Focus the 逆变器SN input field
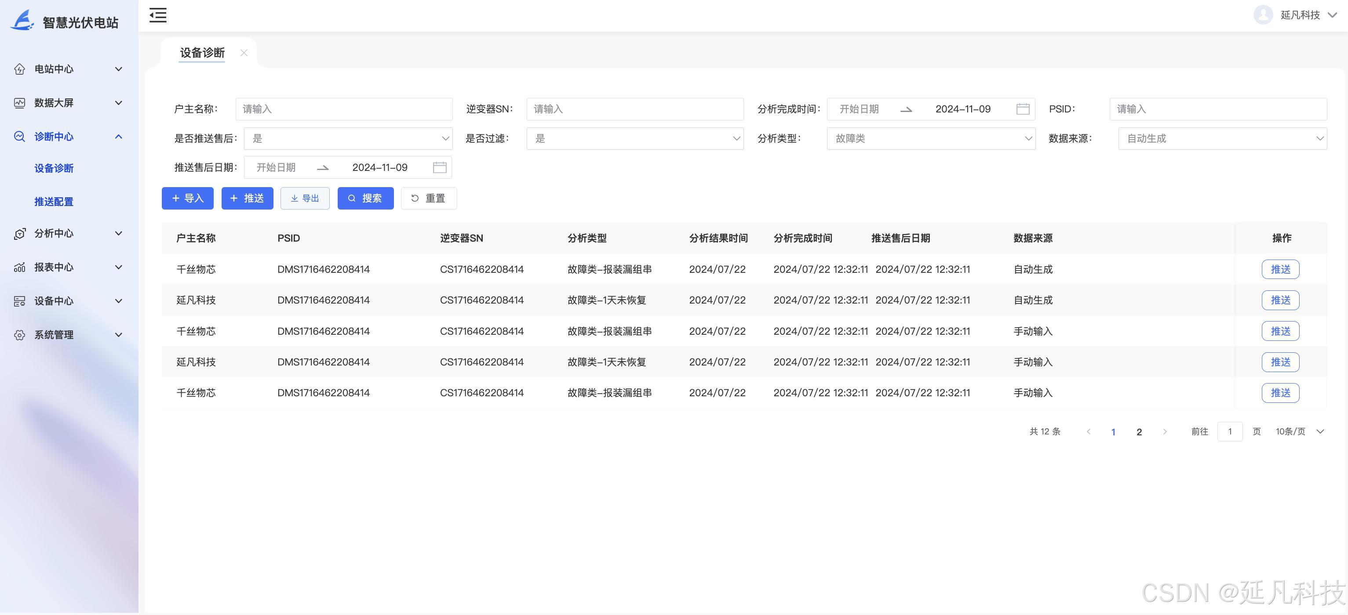The image size is (1348, 615). 635,109
